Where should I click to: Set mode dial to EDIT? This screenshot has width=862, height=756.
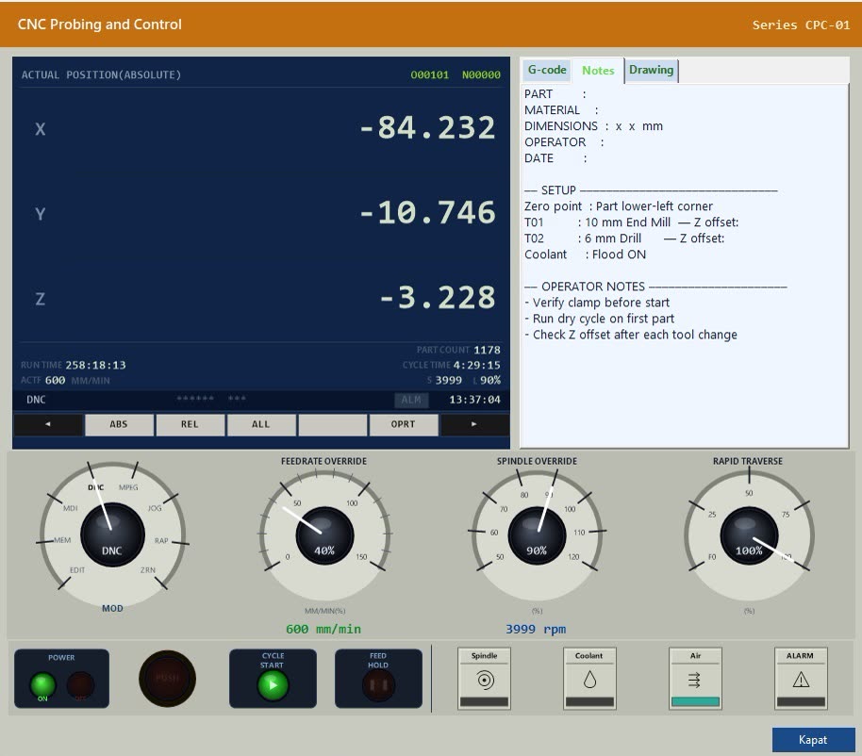(77, 569)
